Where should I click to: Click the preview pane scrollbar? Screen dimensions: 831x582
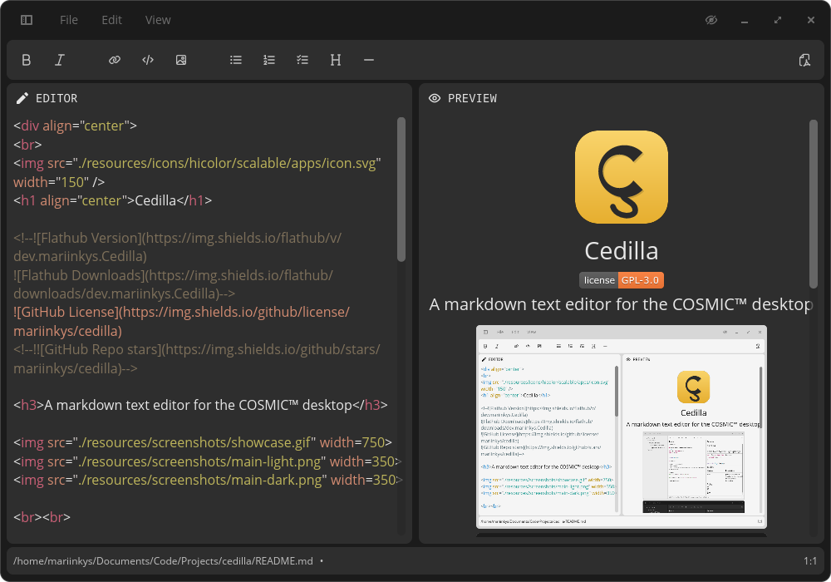click(814, 204)
